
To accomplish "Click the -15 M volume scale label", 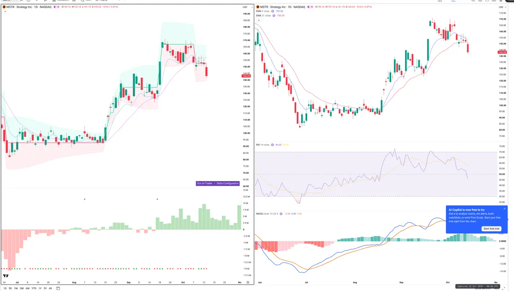I will [246, 269].
